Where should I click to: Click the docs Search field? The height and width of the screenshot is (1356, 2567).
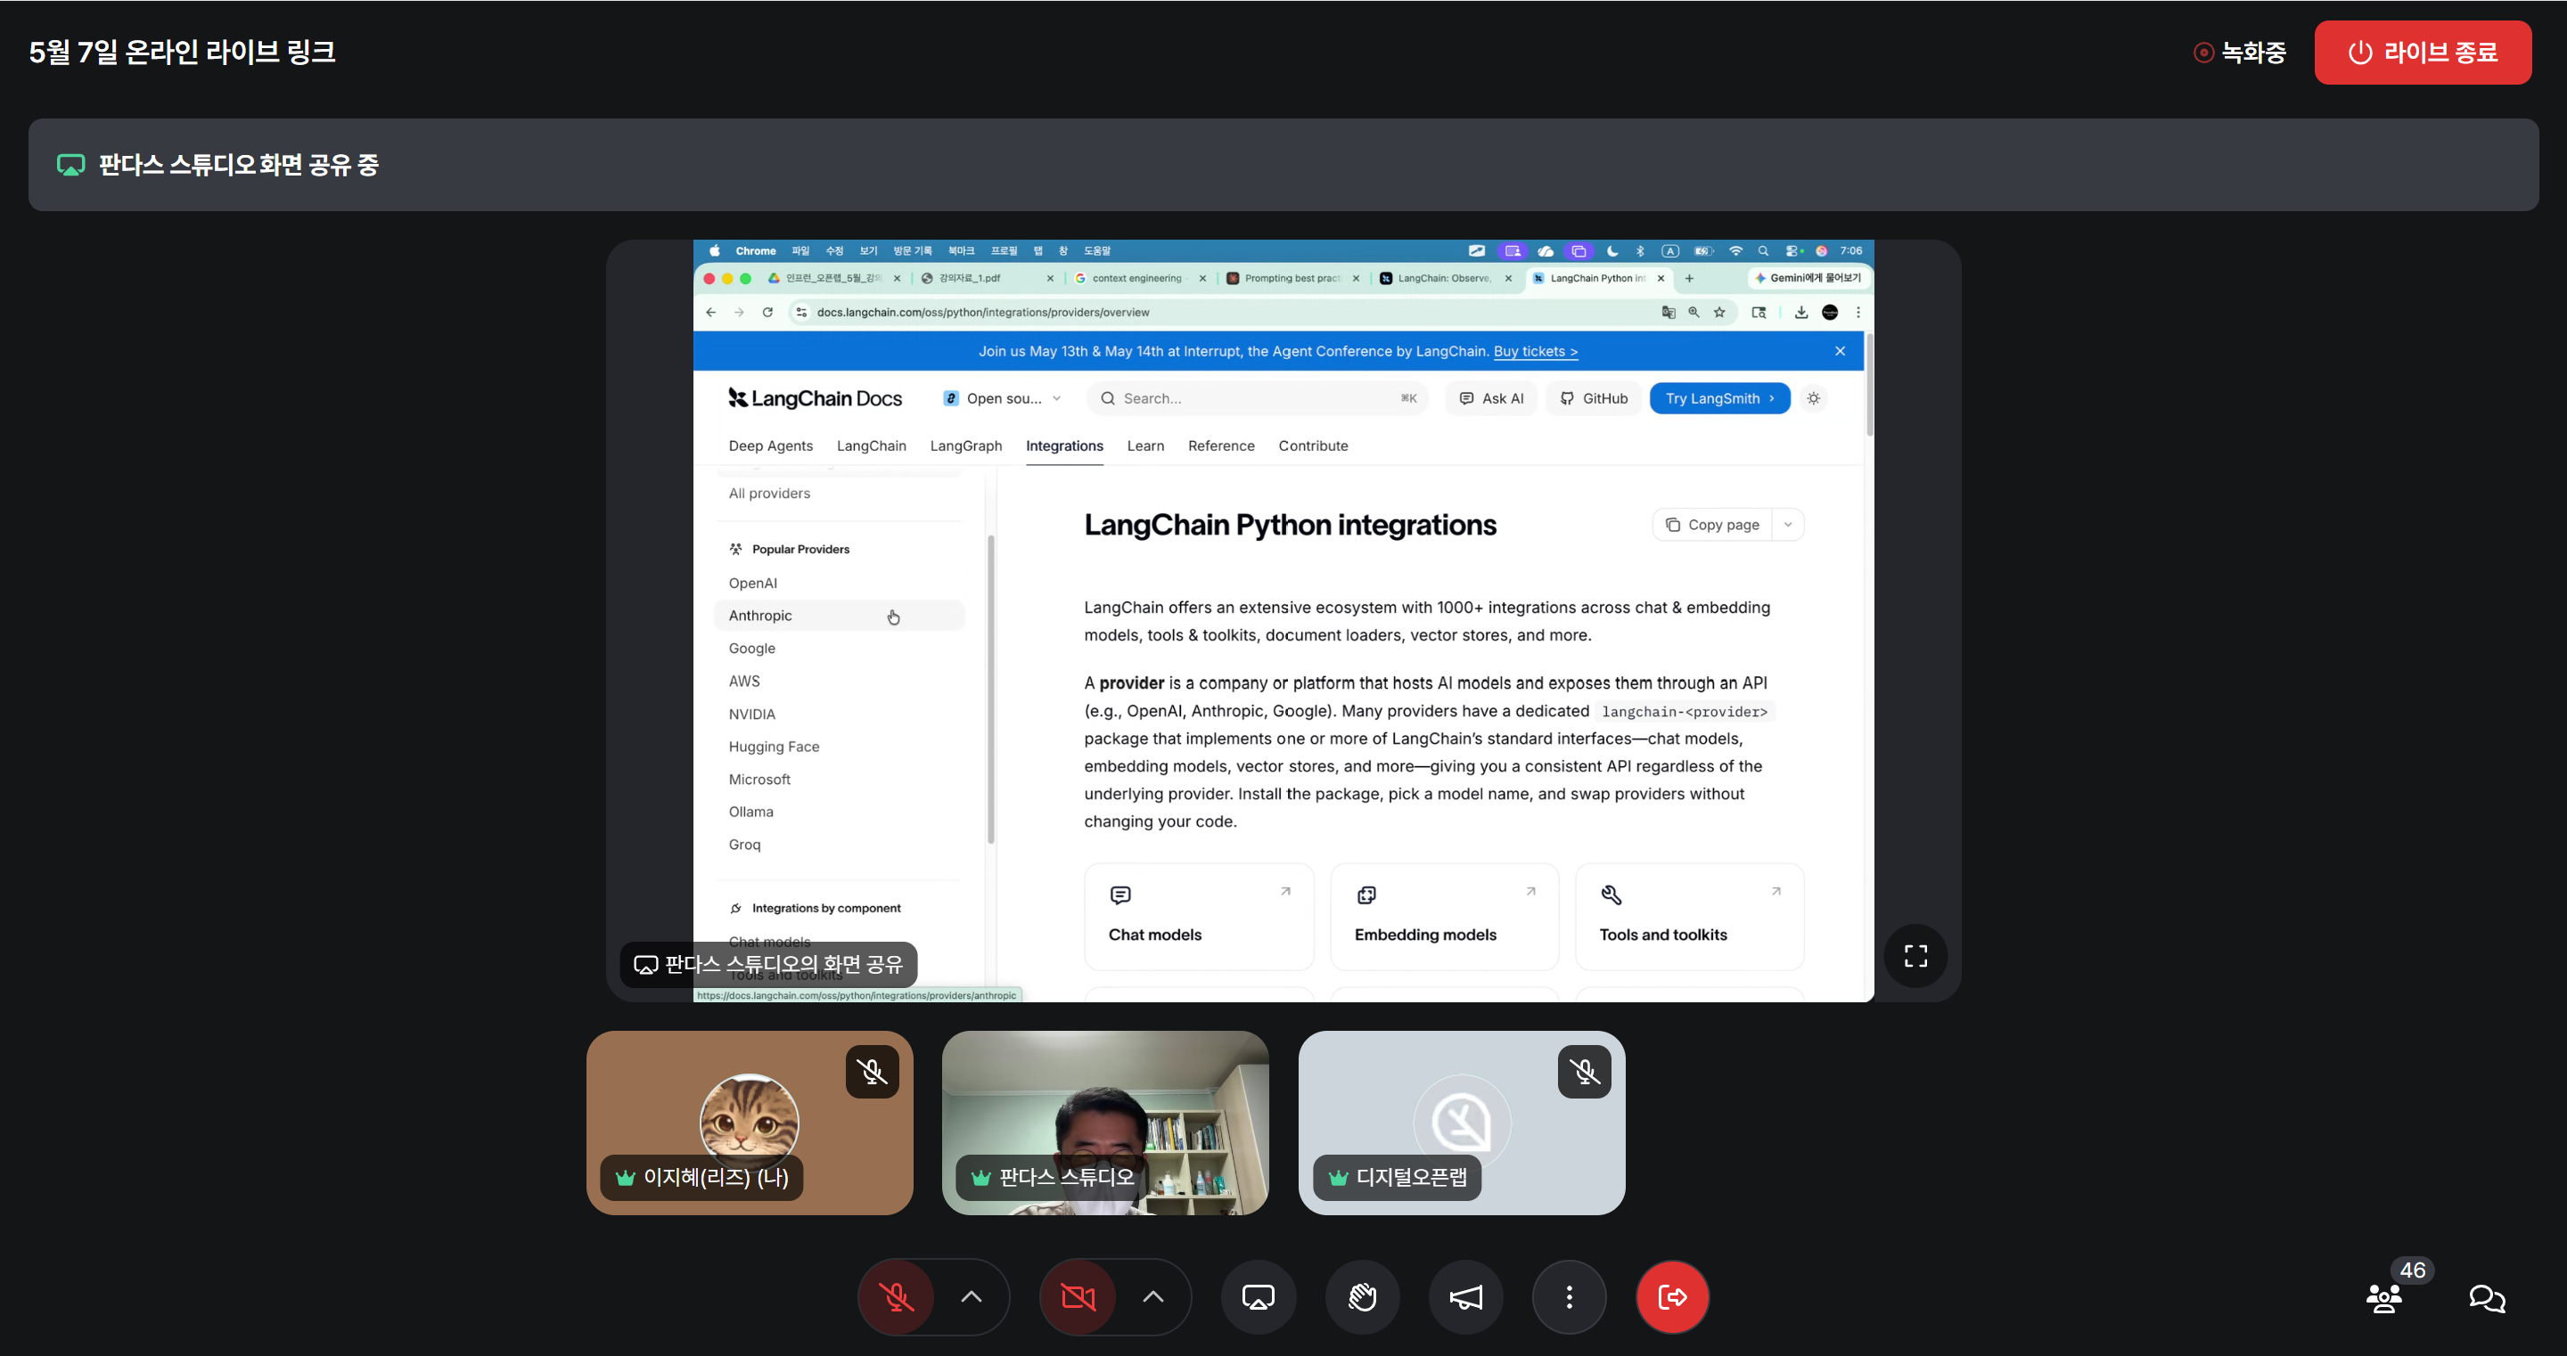point(1259,398)
